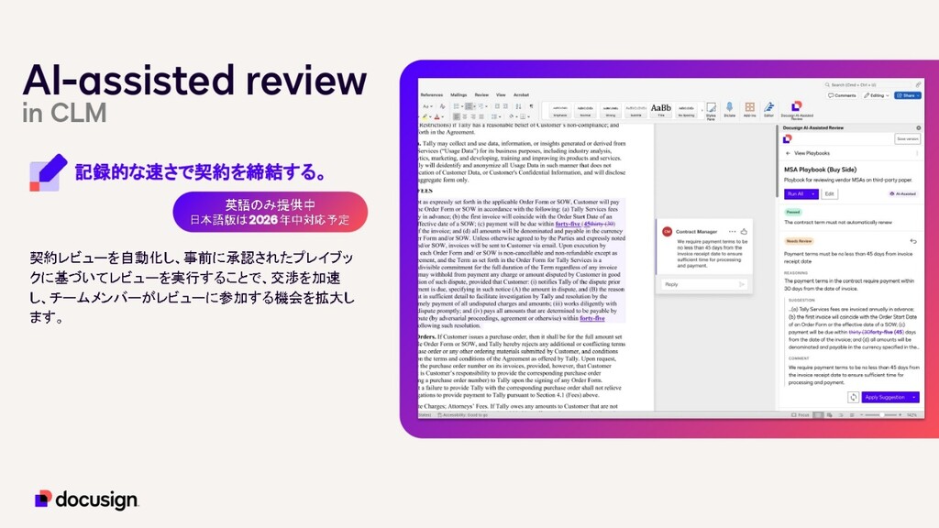Align text left in the ribbon
The height and width of the screenshot is (528, 939).
(457, 116)
